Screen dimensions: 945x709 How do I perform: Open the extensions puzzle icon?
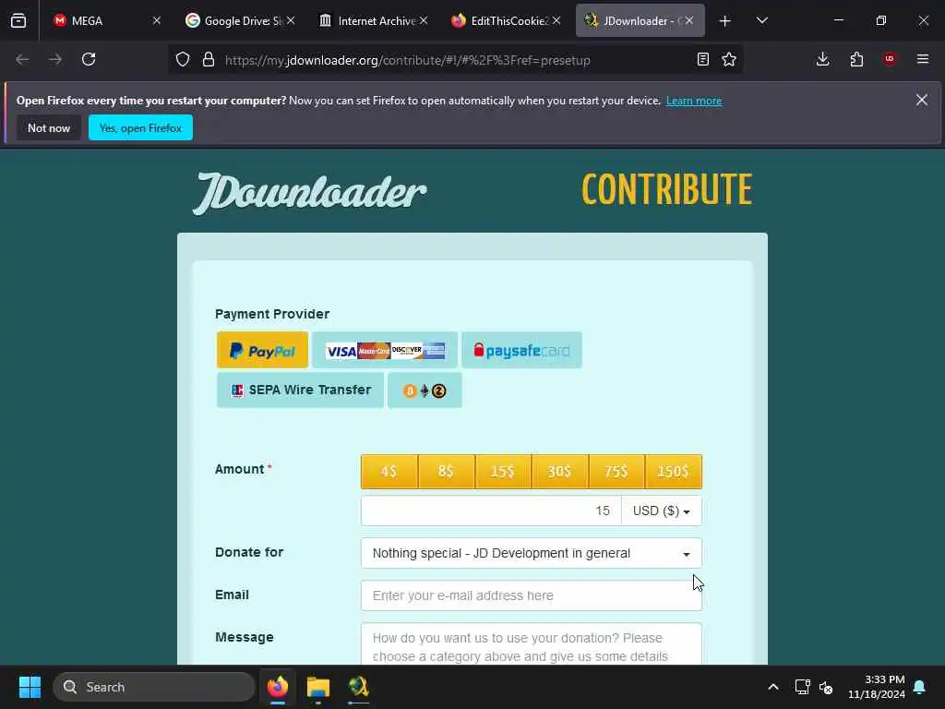tap(856, 59)
